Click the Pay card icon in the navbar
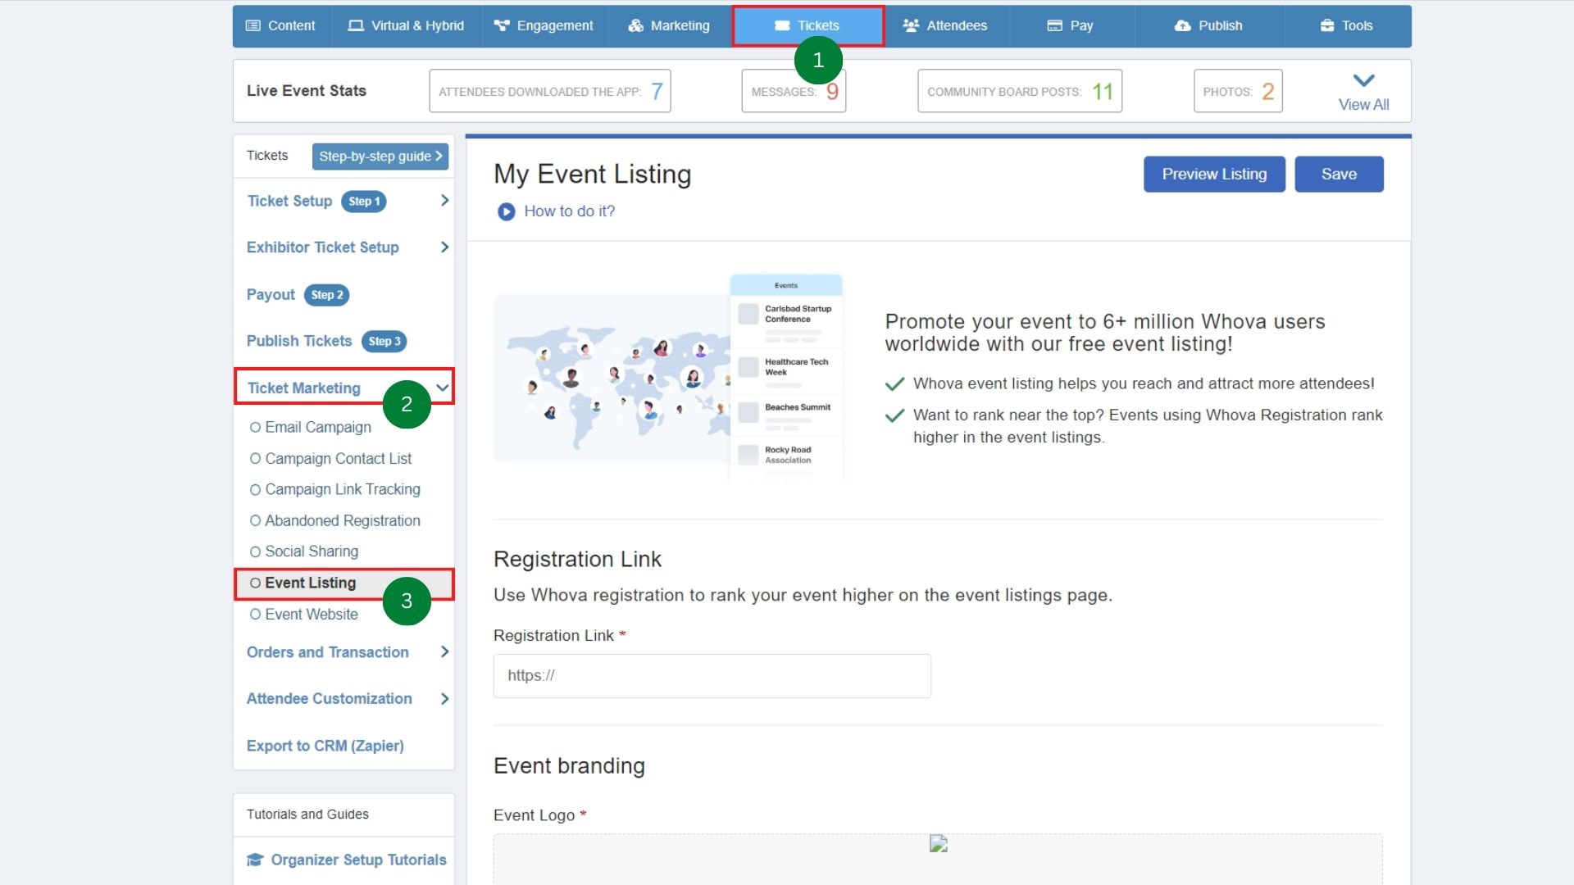1574x885 pixels. point(1054,25)
